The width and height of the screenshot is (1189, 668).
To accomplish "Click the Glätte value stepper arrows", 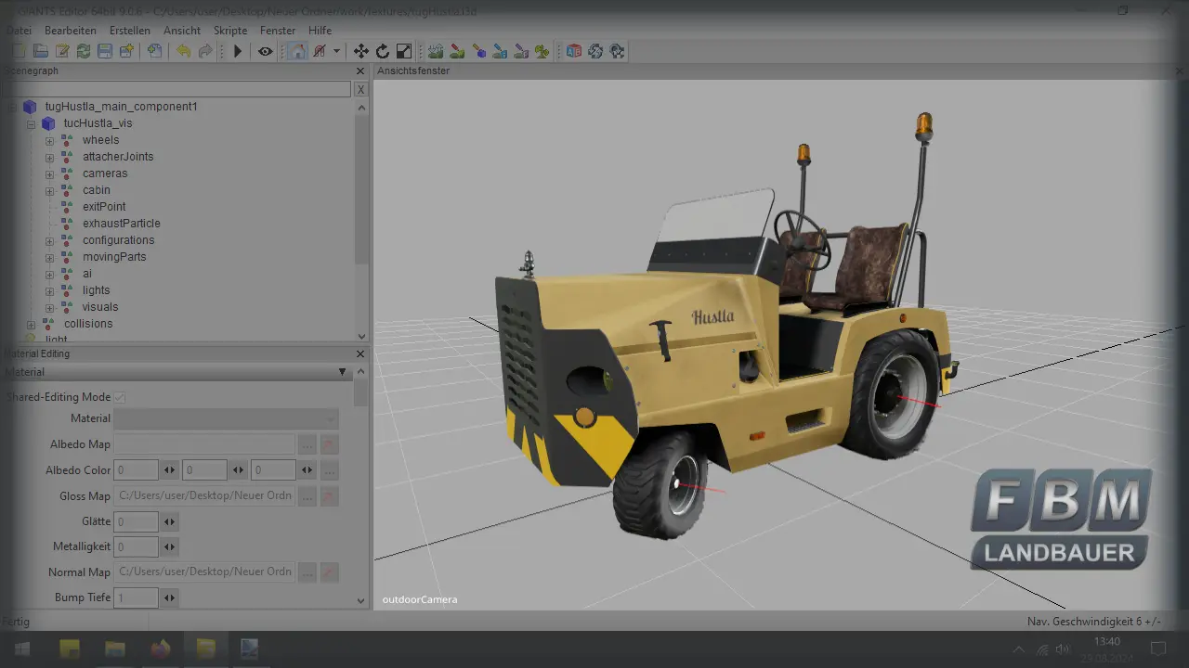I will [x=170, y=522].
